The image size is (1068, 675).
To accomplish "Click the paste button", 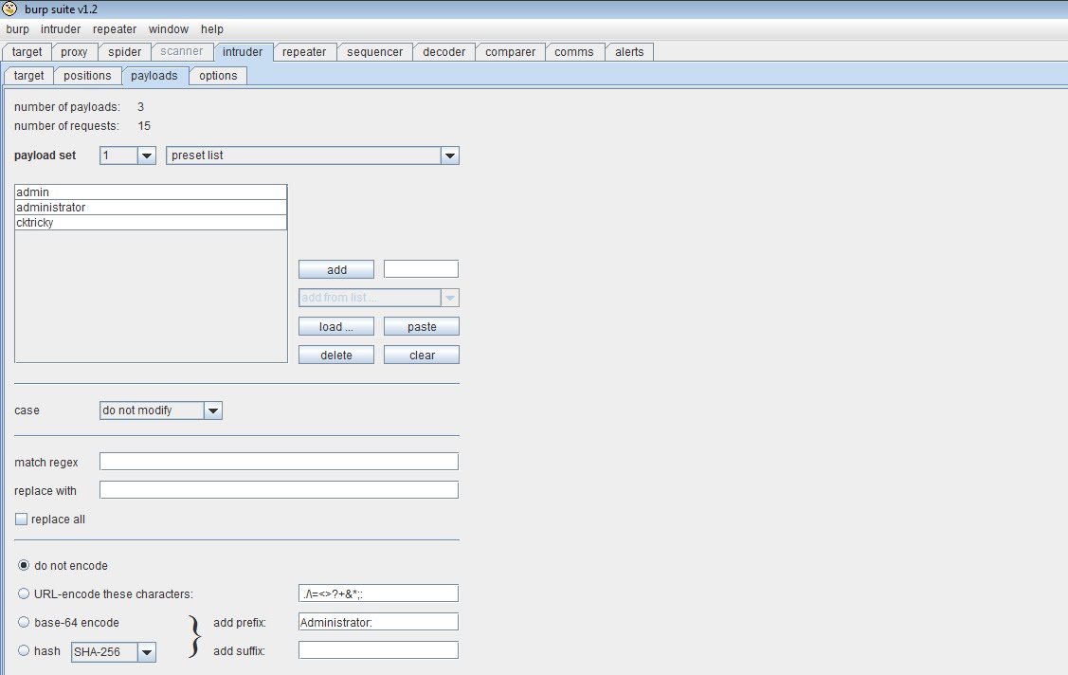I will coord(422,327).
